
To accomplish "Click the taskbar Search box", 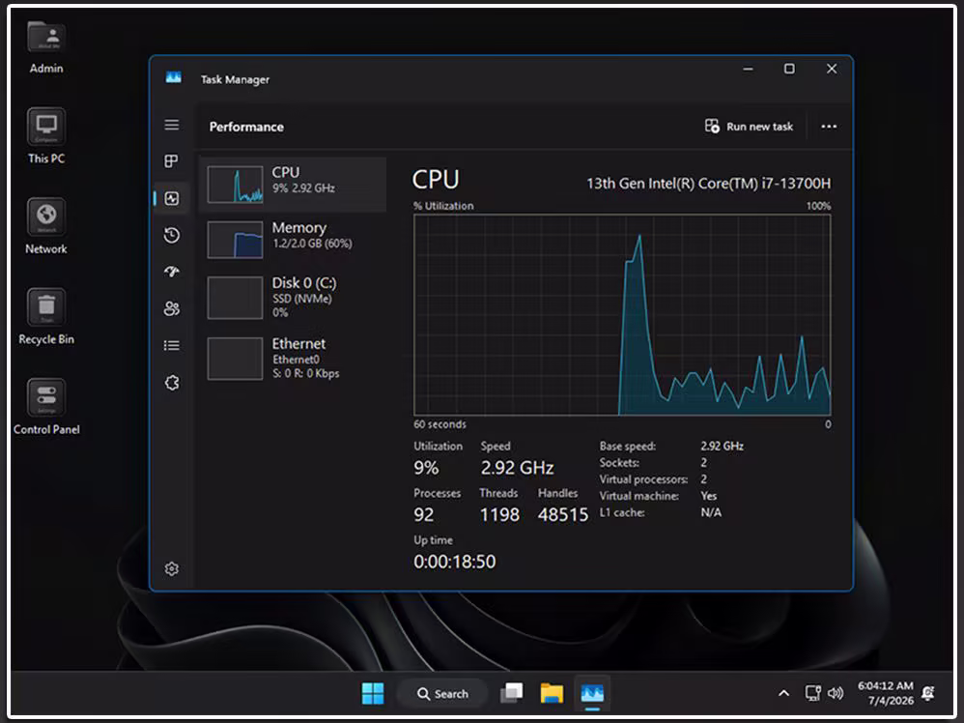I will click(442, 693).
